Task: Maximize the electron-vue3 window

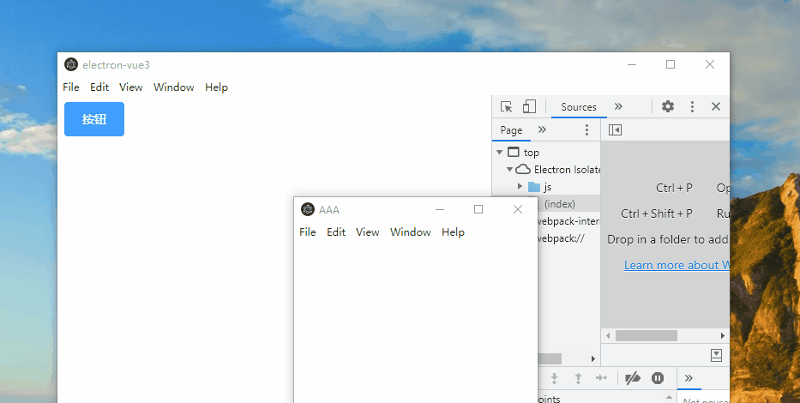Action: coord(671,64)
